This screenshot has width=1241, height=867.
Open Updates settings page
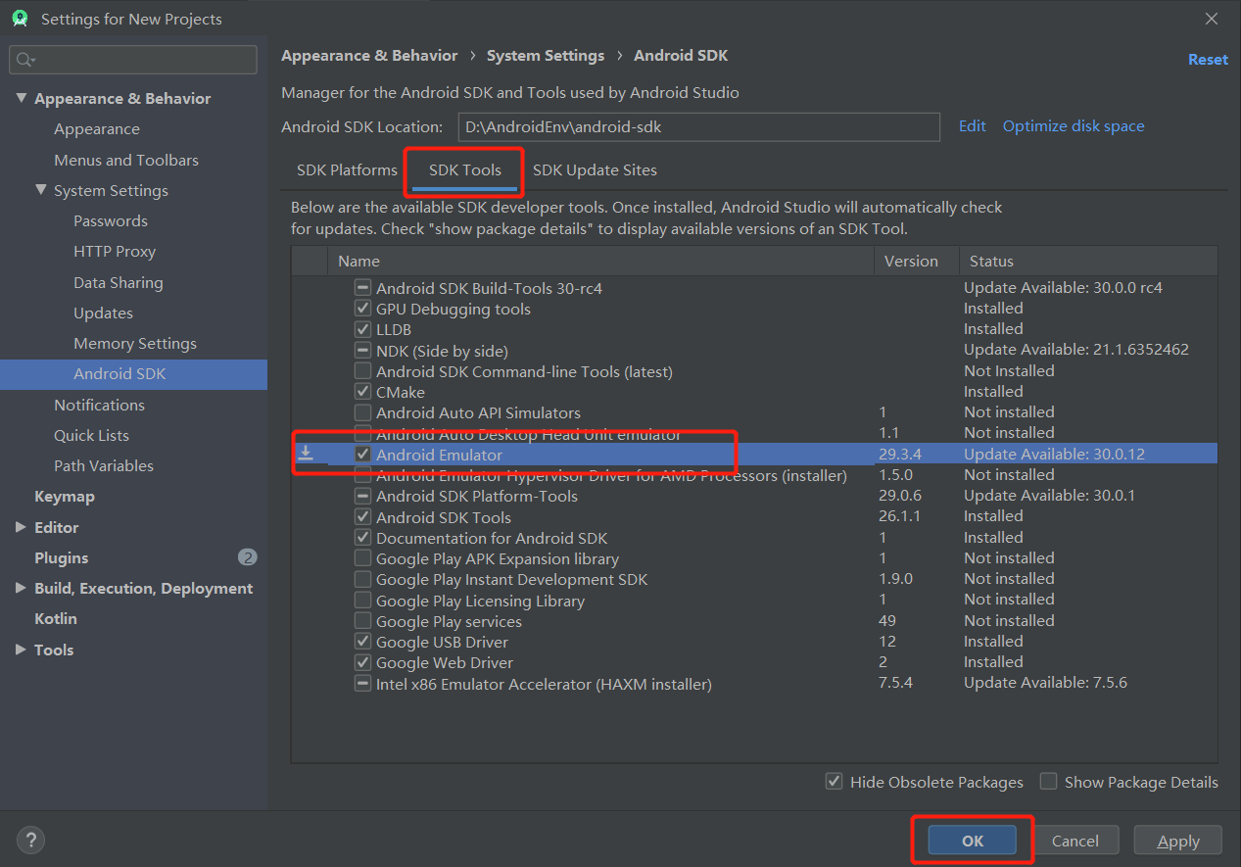point(103,313)
